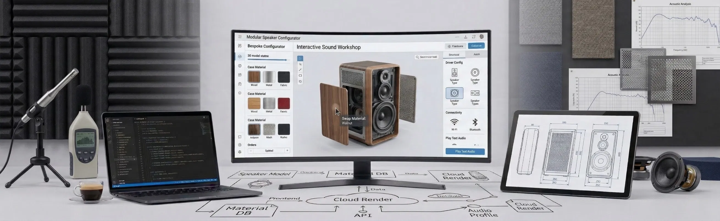Click the bottom-most move arrows sidebar icon

pyautogui.click(x=240, y=152)
